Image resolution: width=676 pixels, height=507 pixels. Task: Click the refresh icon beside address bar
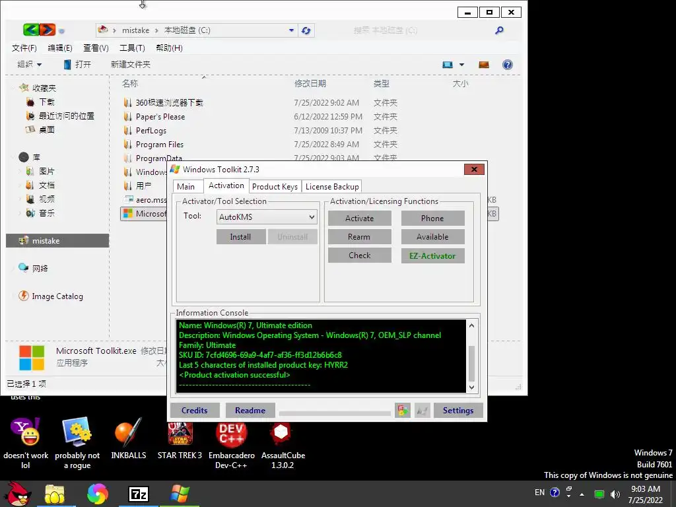coord(306,30)
